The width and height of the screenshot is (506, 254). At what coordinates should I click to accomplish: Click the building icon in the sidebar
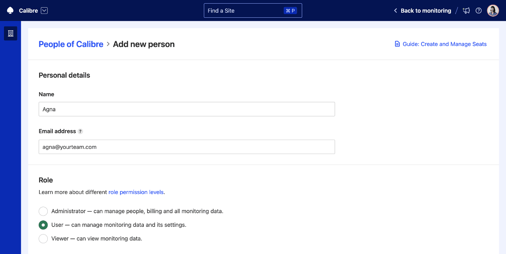pos(10,33)
